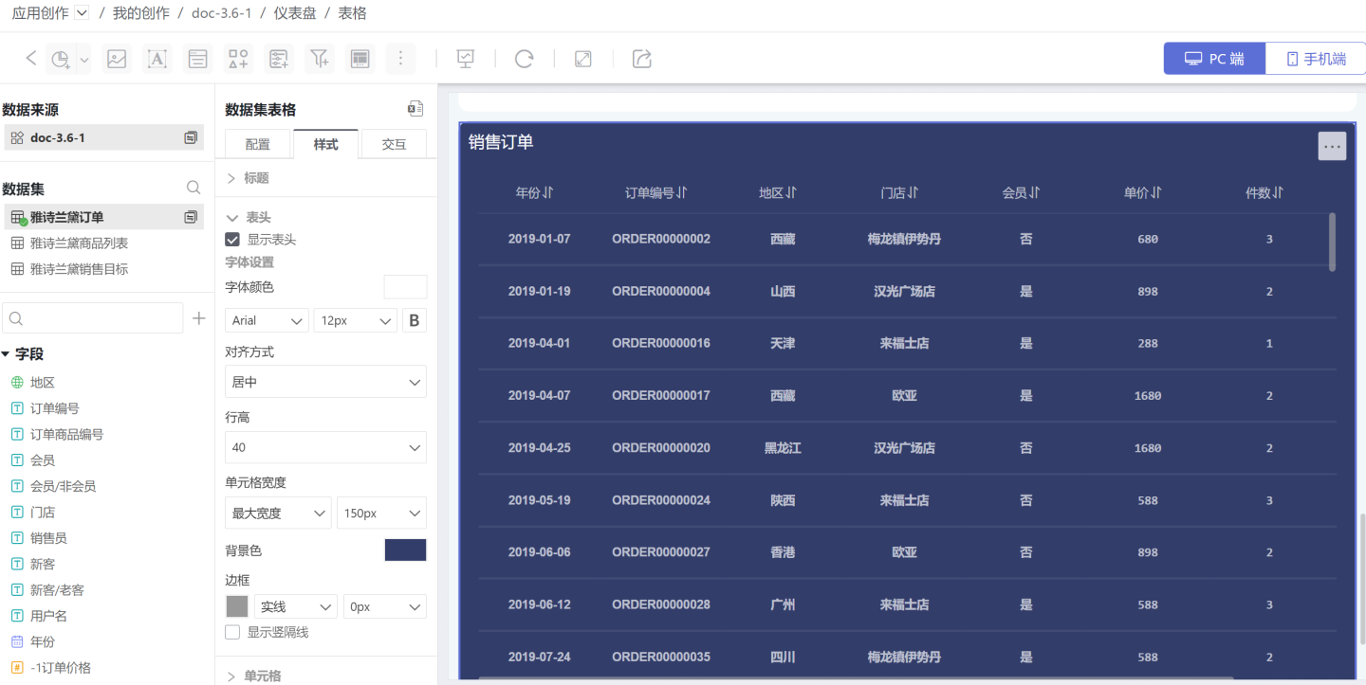The height and width of the screenshot is (685, 1366).
Task: Open the three-dot menu on 销售订单 chart
Action: pyautogui.click(x=1332, y=146)
